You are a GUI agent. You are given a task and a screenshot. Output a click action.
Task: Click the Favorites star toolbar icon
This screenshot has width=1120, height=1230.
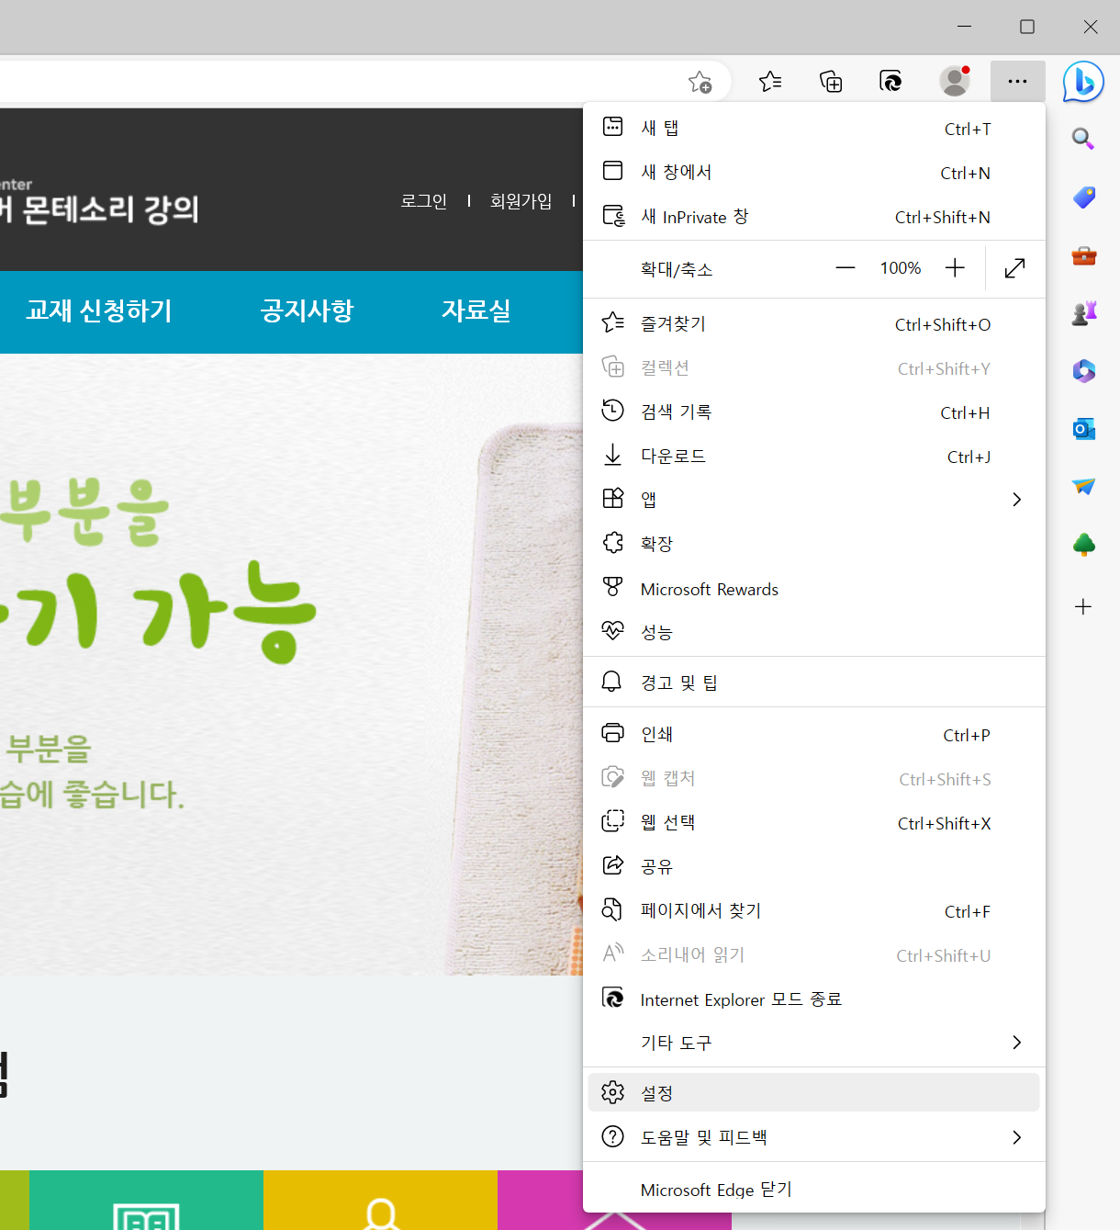pos(770,82)
